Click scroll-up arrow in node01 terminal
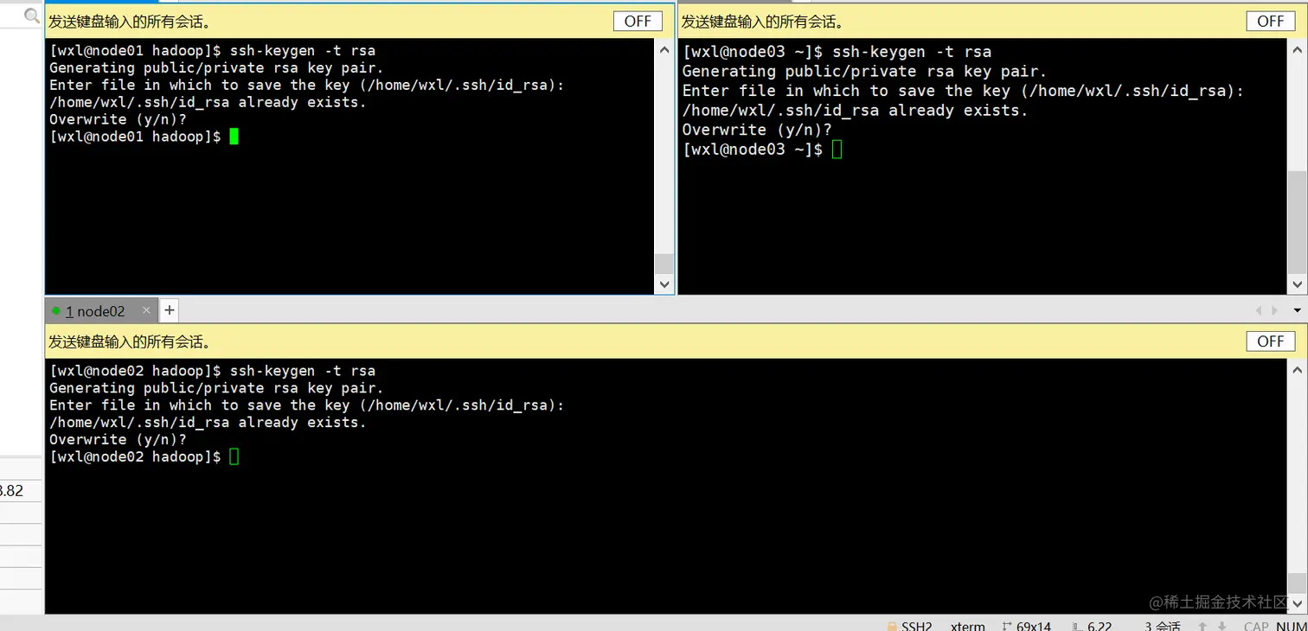The width and height of the screenshot is (1308, 631). [664, 49]
